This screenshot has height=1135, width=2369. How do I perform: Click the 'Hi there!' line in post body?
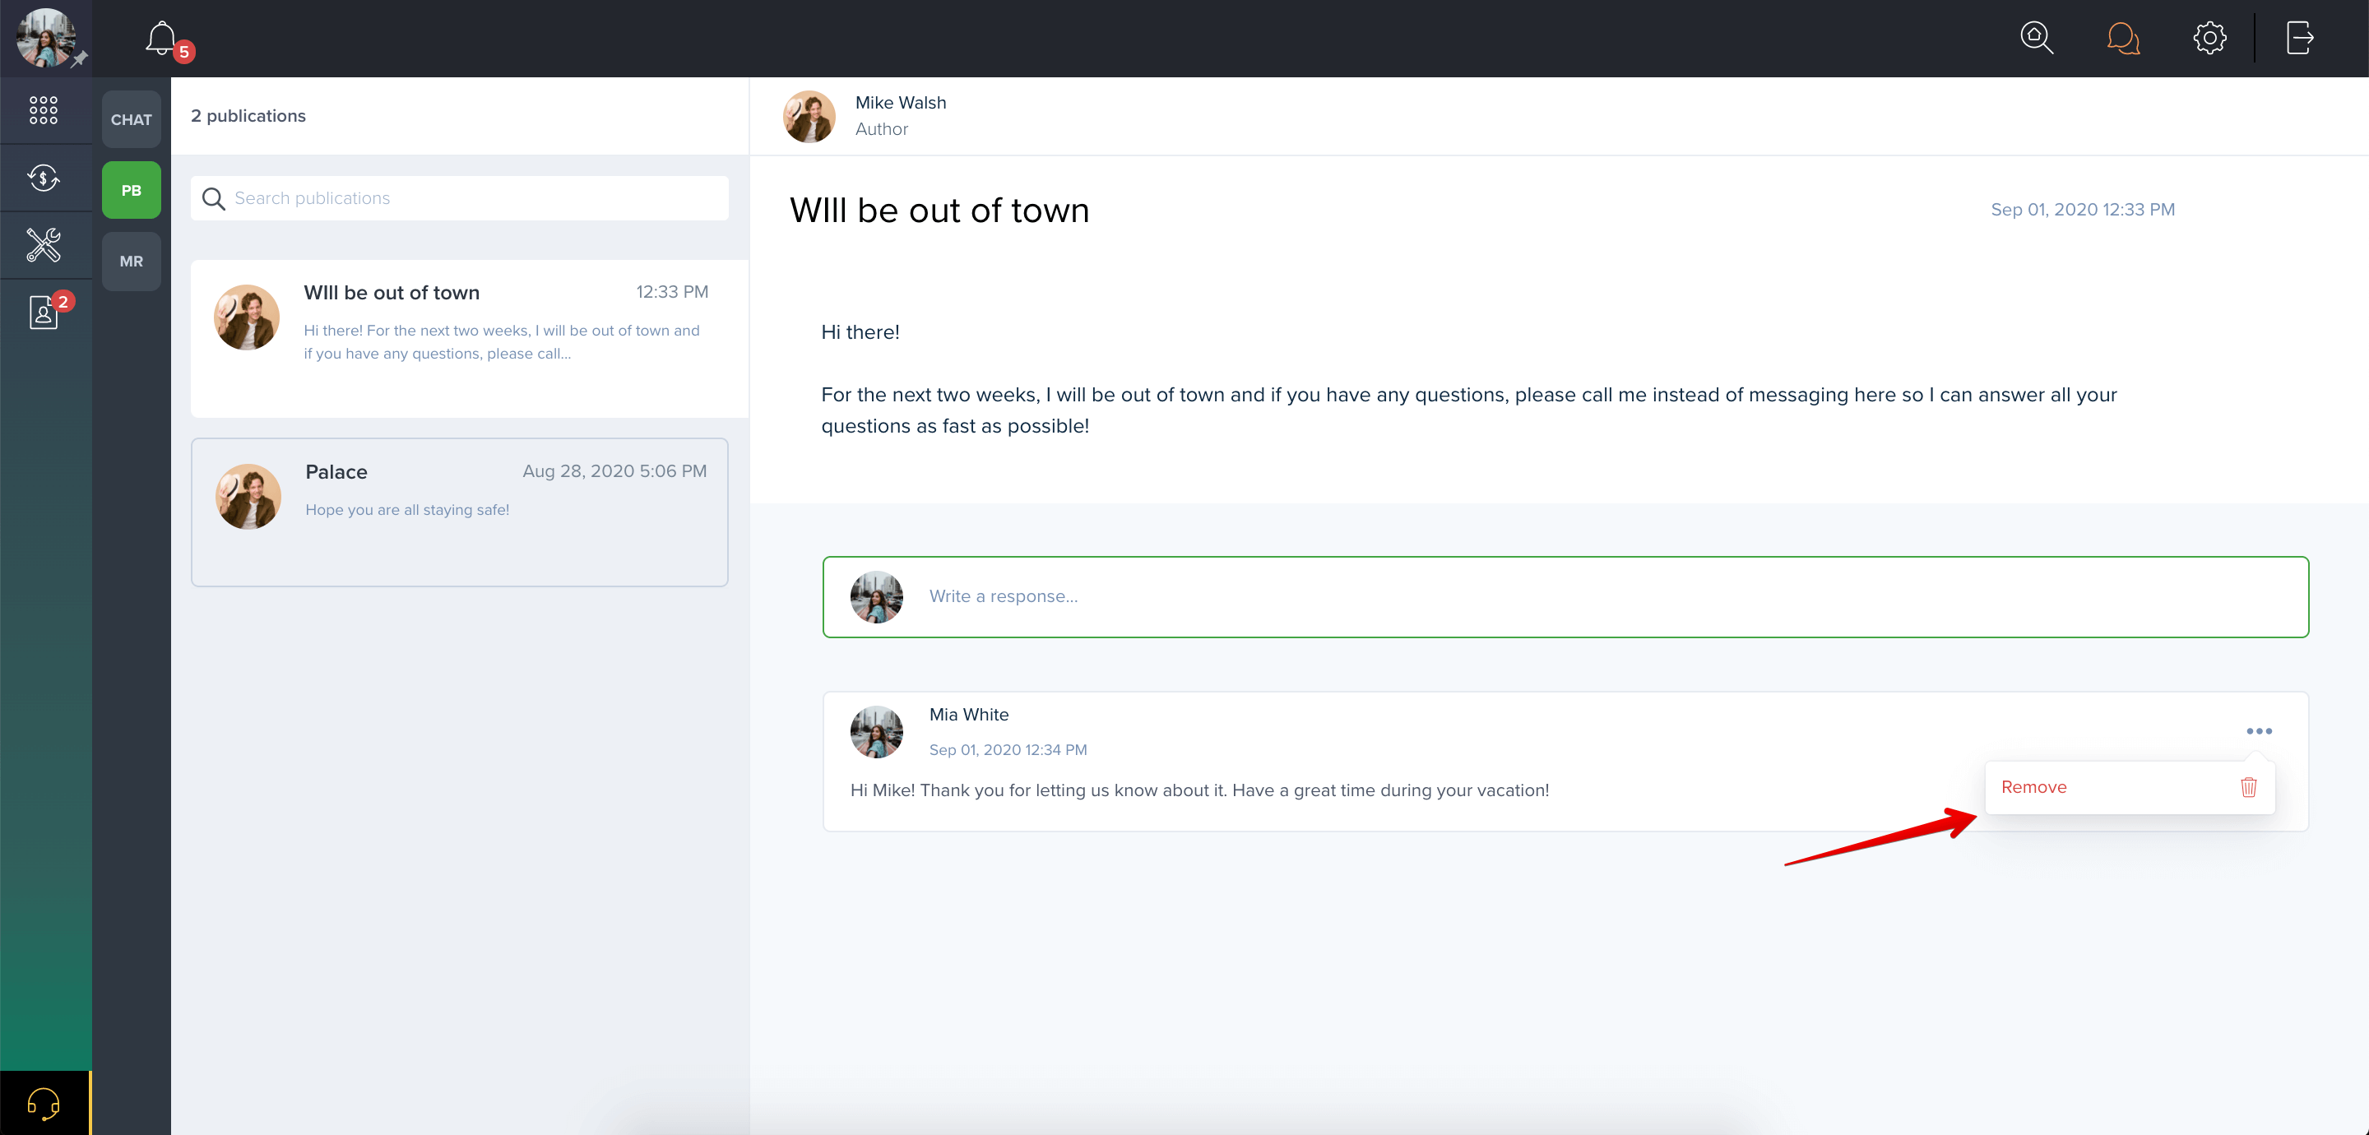860,332
